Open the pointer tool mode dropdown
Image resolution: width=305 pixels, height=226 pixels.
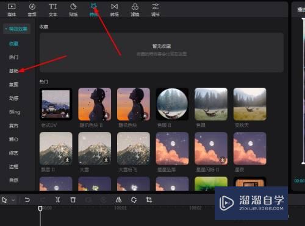[x=13, y=200]
